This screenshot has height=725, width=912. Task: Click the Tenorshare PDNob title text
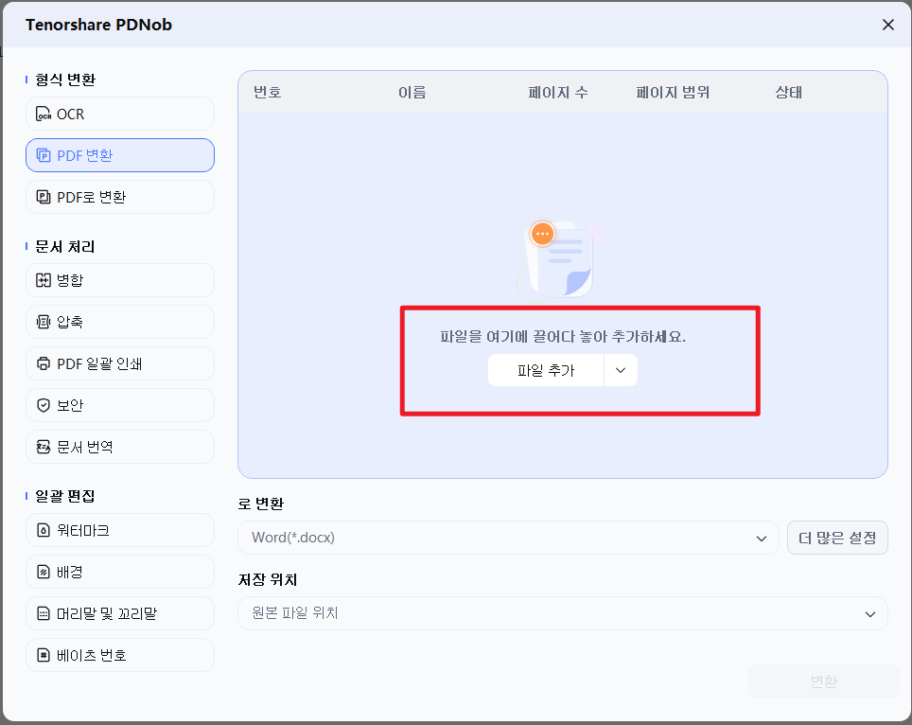99,25
